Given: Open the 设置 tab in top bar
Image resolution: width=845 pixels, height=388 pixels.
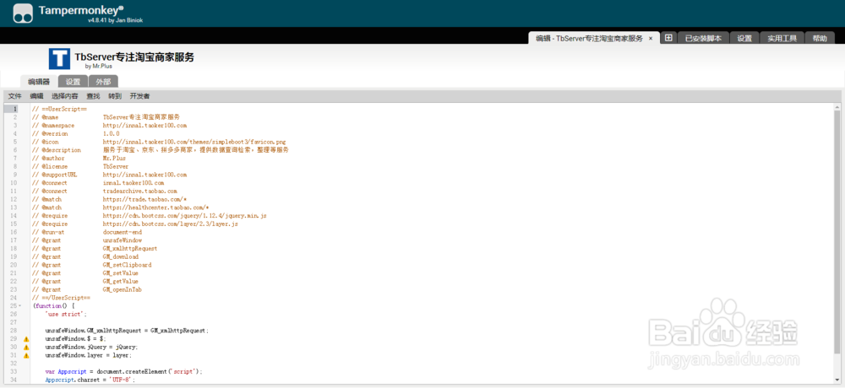Looking at the screenshot, I should point(744,38).
